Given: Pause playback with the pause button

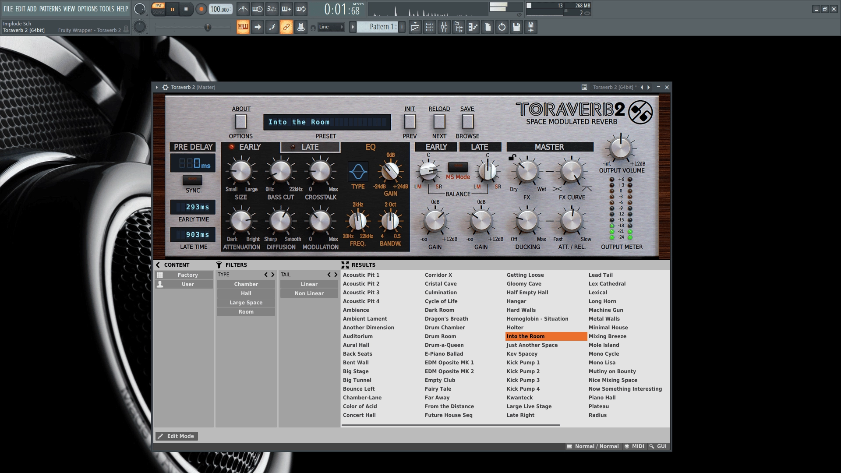Looking at the screenshot, I should point(172,9).
